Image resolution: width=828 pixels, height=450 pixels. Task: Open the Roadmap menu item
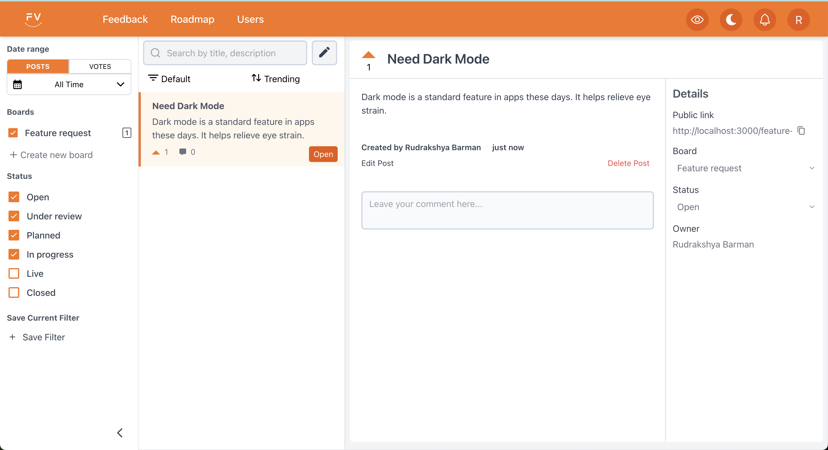pyautogui.click(x=192, y=19)
